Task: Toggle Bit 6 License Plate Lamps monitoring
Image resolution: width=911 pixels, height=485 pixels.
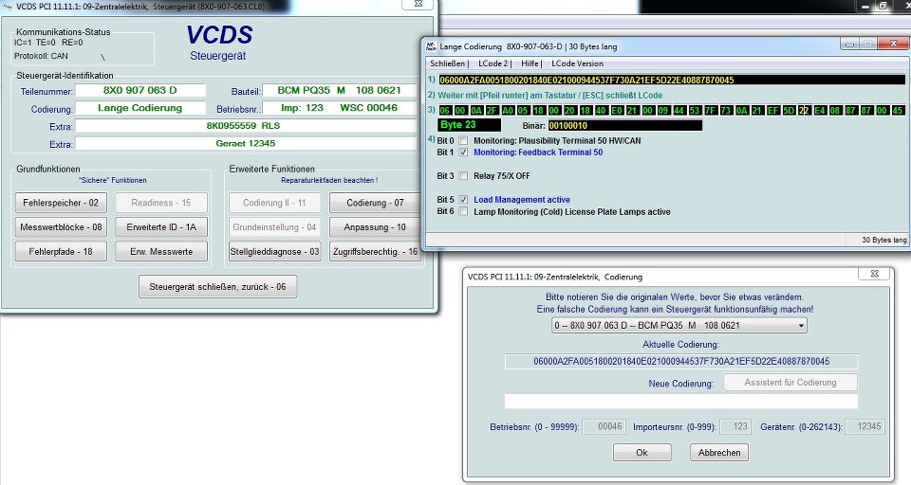Action: pyautogui.click(x=463, y=212)
